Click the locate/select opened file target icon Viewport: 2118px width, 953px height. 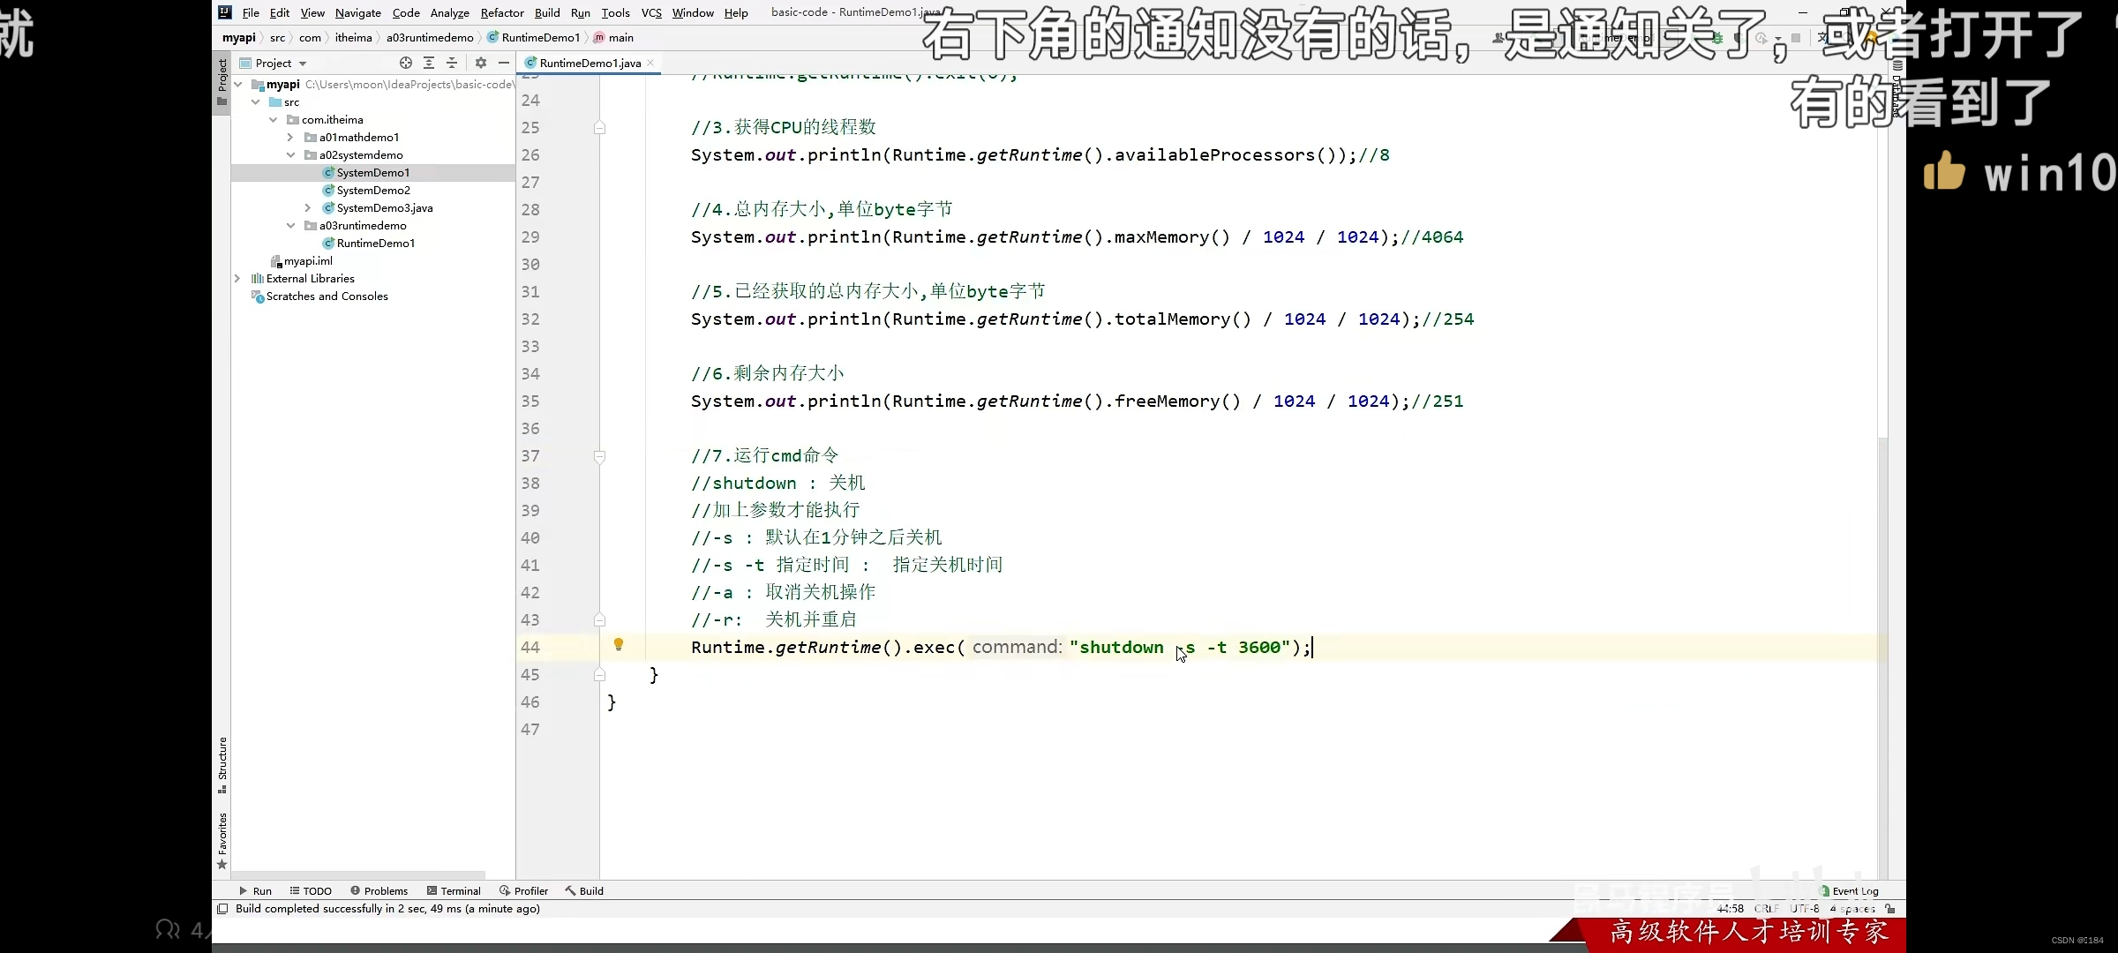pos(405,63)
